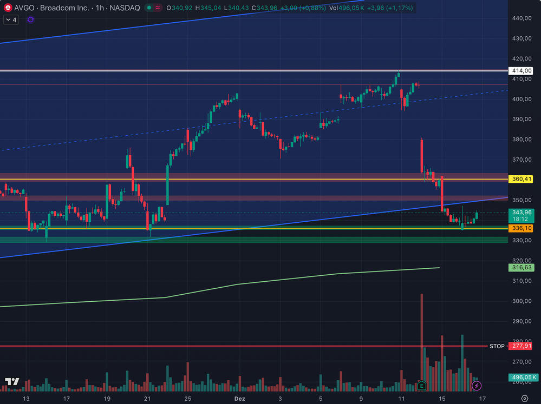Click the 496,05K volume axis label
This screenshot has height=404, width=541.
pos(523,377)
